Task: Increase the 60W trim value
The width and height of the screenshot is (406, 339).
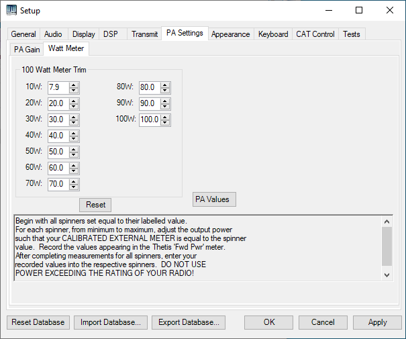Action: click(x=74, y=165)
